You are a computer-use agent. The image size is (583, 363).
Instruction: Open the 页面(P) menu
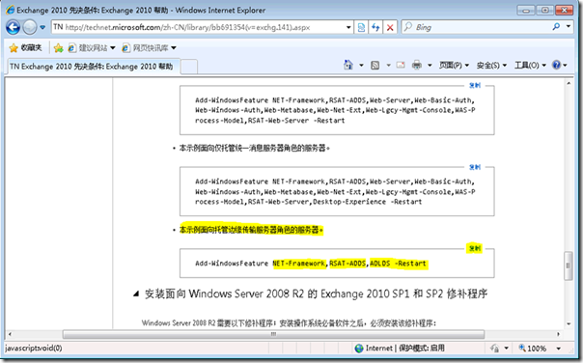point(454,66)
